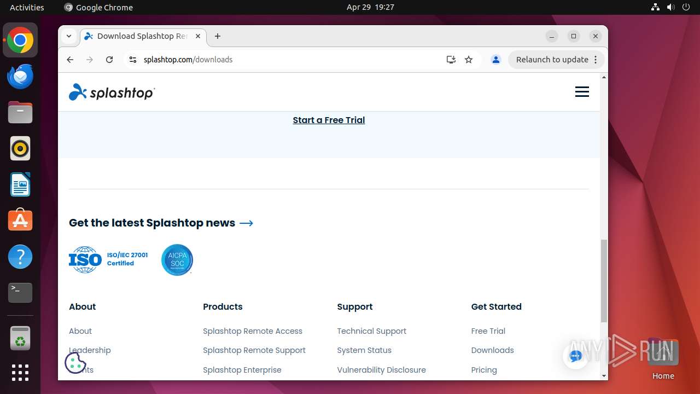The height and width of the screenshot is (394, 700).
Task: Open Chrome profile avatar
Action: pos(496,60)
